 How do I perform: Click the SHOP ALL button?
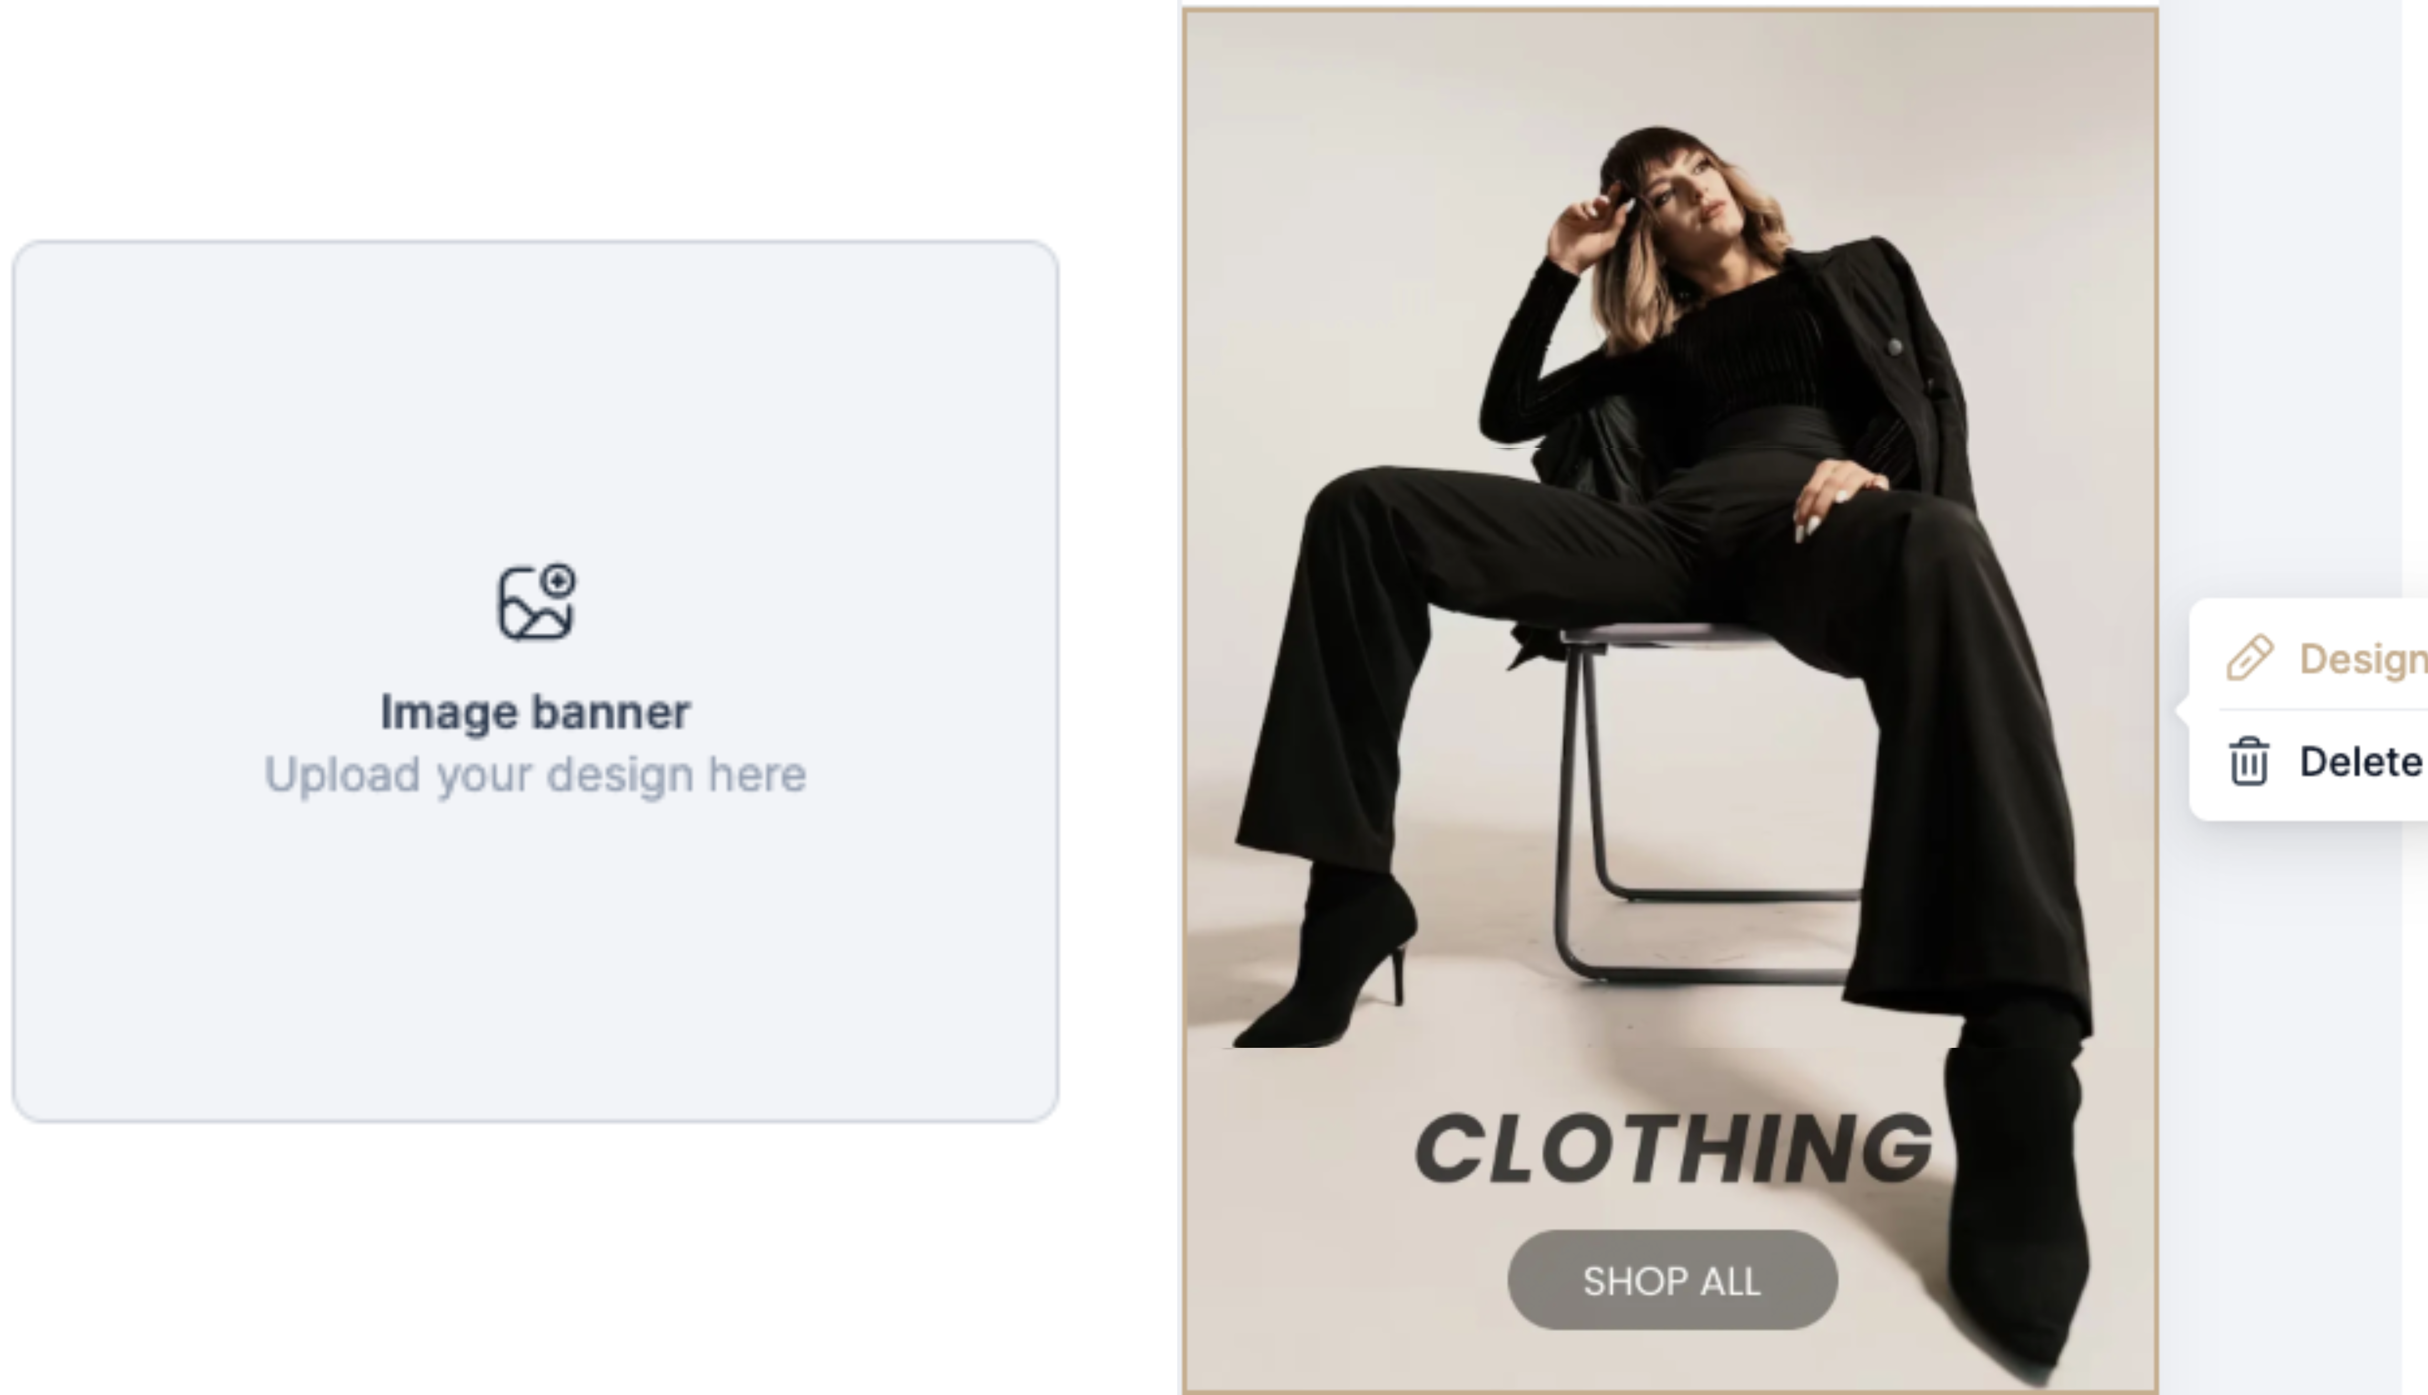coord(1672,1280)
